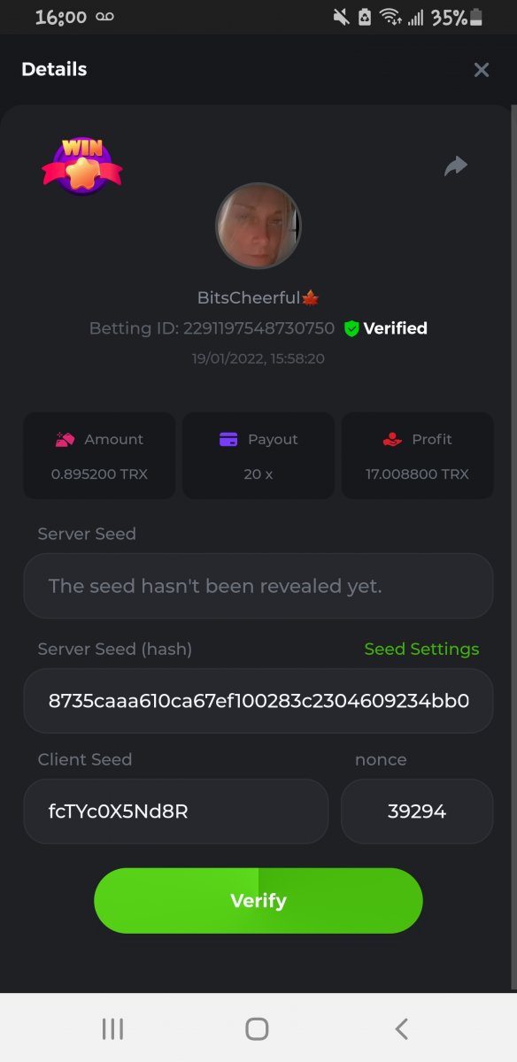Tap the WIN star badge
The image size is (517, 1062).
pos(81,165)
